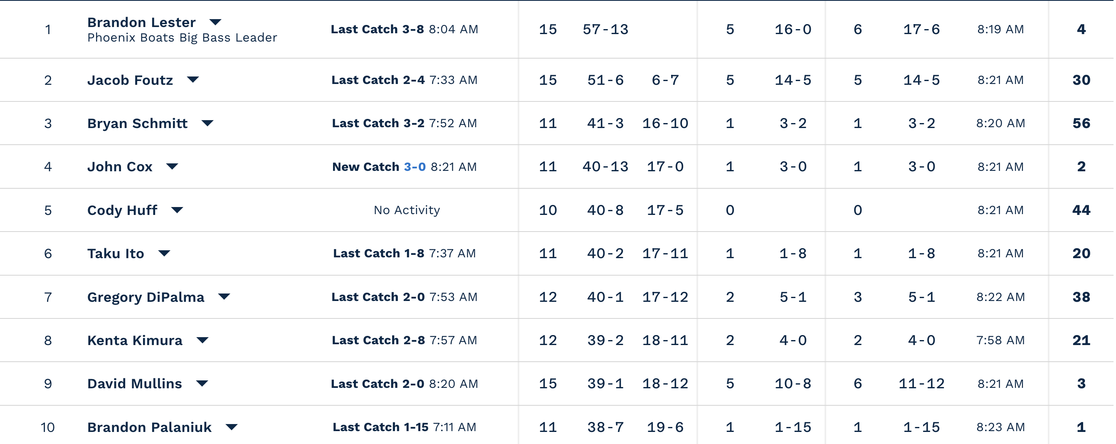This screenshot has height=444, width=1116.
Task: Click the angler name David Mullins
Action: (134, 384)
